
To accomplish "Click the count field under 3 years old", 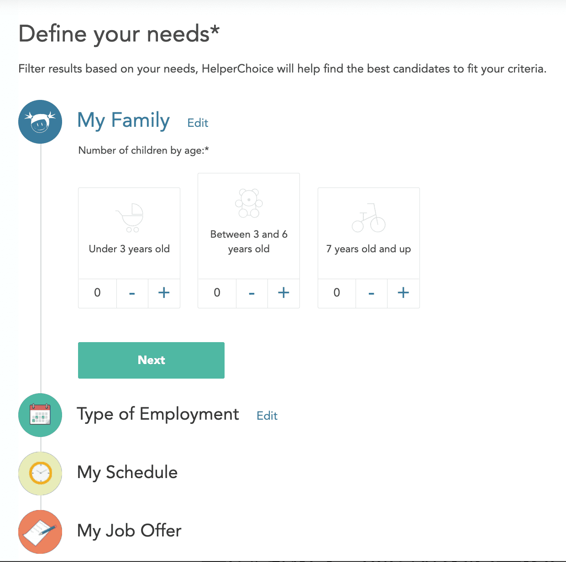I will tap(97, 293).
